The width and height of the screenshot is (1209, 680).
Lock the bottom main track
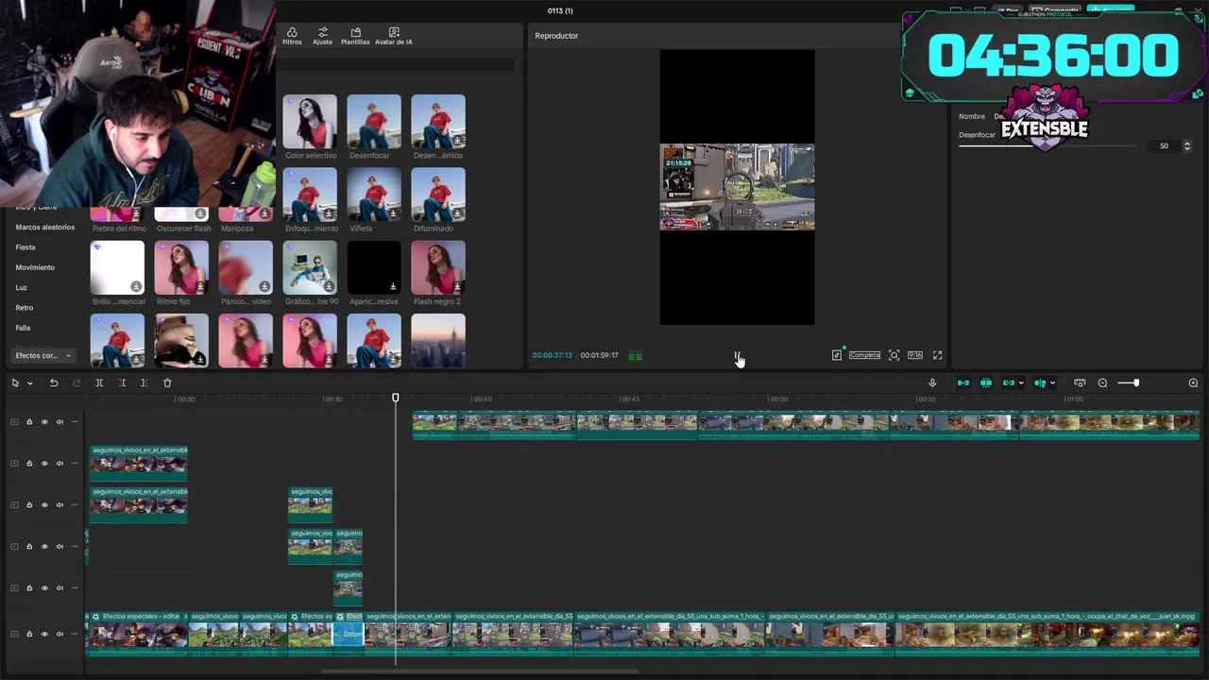pos(29,634)
